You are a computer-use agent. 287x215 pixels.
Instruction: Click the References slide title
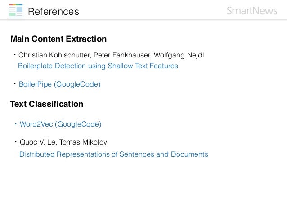pyautogui.click(x=54, y=12)
